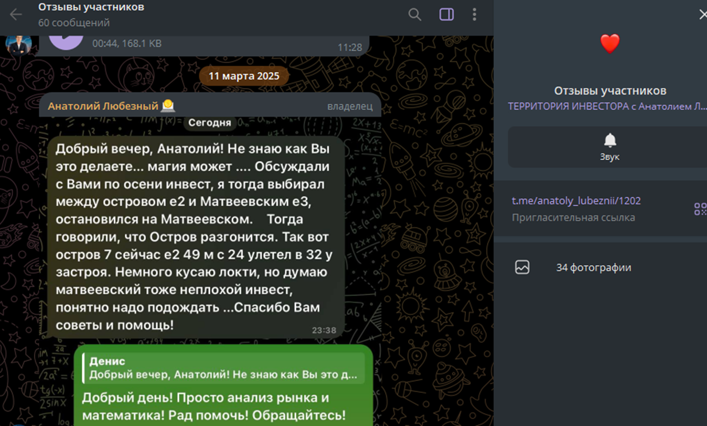
Task: Click the back arrow to leave the topic
Action: pos(16,14)
